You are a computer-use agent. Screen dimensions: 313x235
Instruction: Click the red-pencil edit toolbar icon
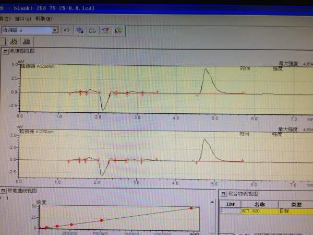105,31
